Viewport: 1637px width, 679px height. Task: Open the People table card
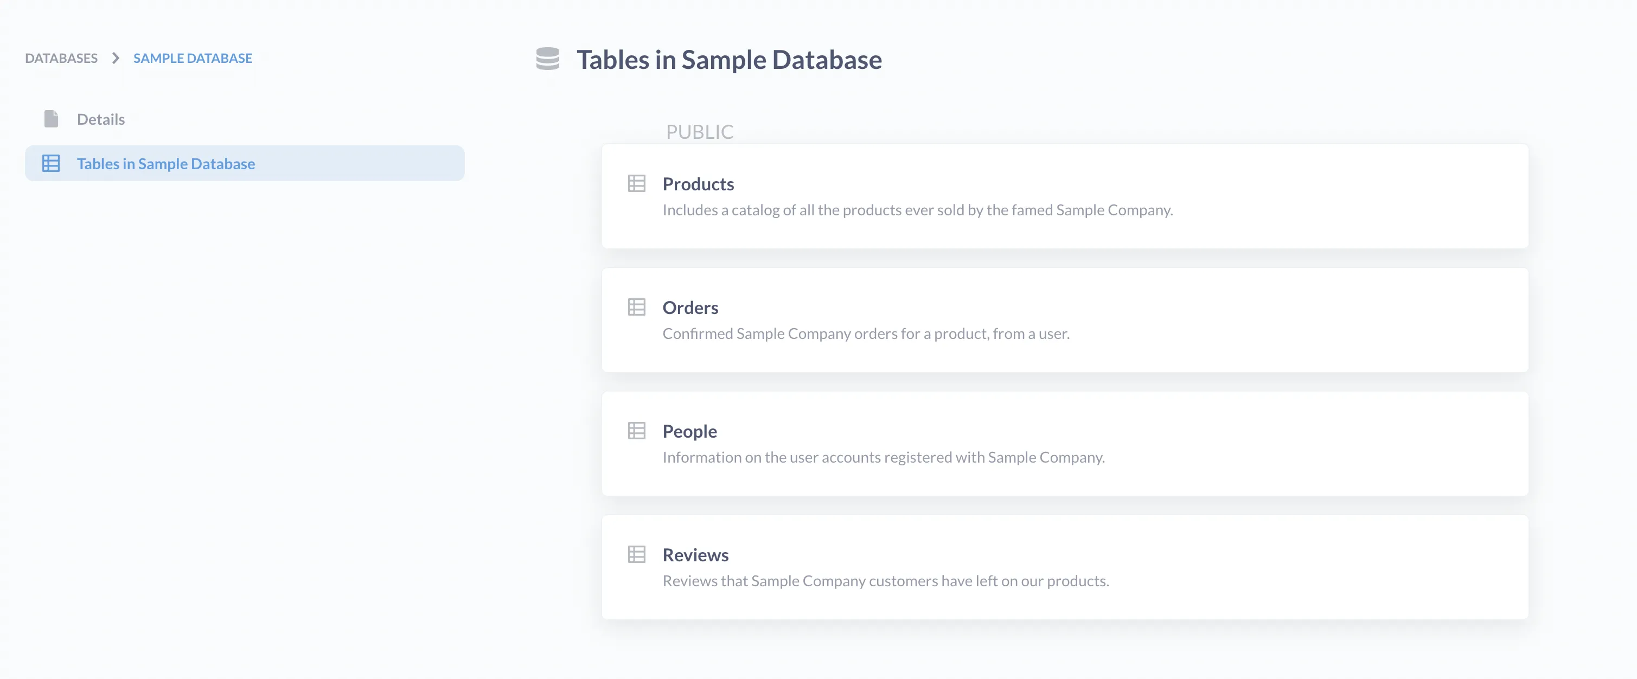pos(1064,443)
